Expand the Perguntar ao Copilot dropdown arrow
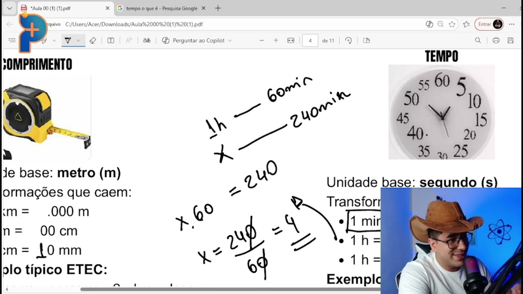523x294 pixels. click(x=230, y=40)
